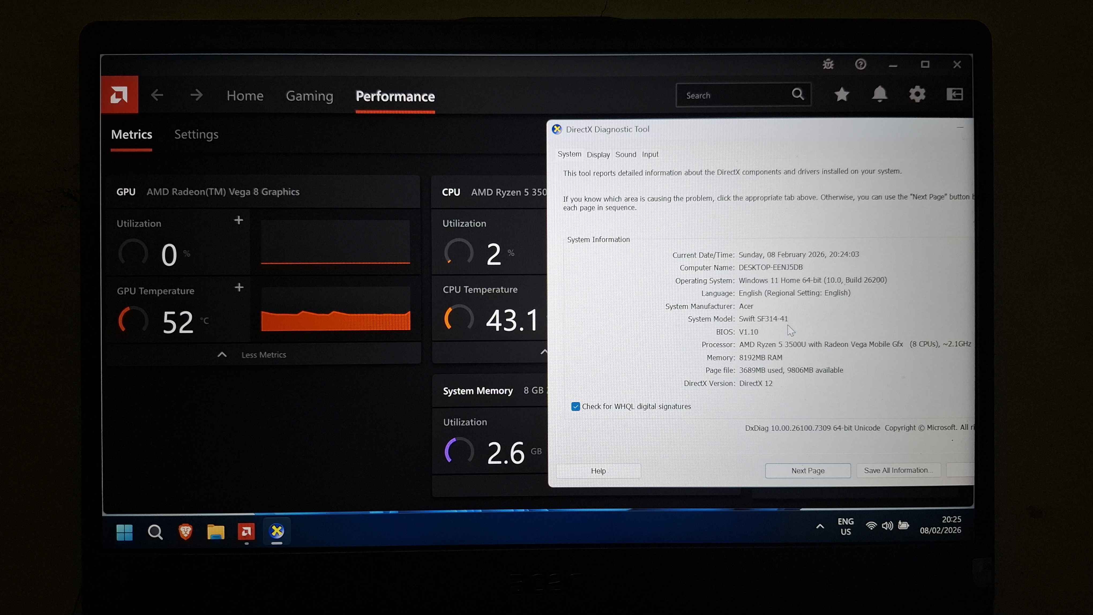1093x615 pixels.
Task: Switch to Display tab in DxDiag
Action: point(598,154)
